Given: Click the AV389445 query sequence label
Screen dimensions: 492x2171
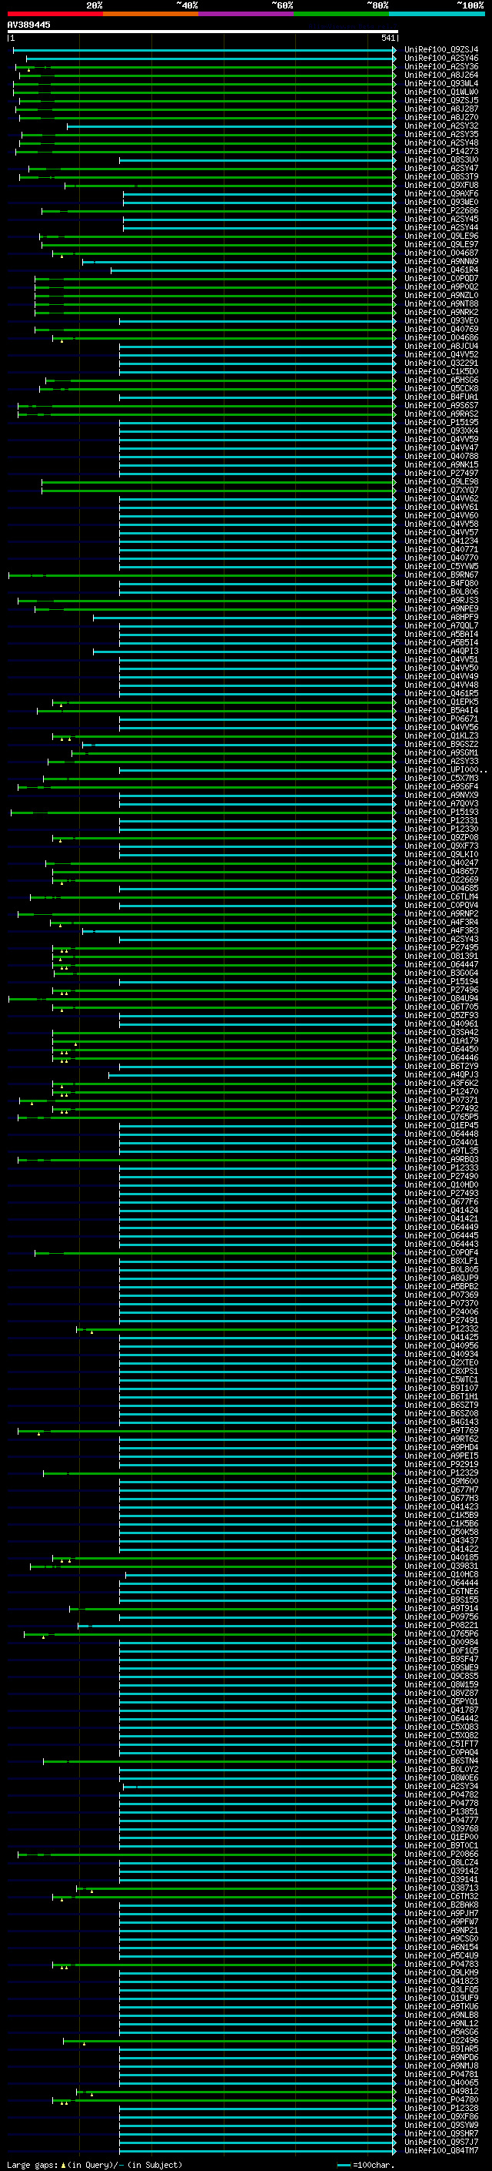Looking at the screenshot, I should (x=28, y=25).
